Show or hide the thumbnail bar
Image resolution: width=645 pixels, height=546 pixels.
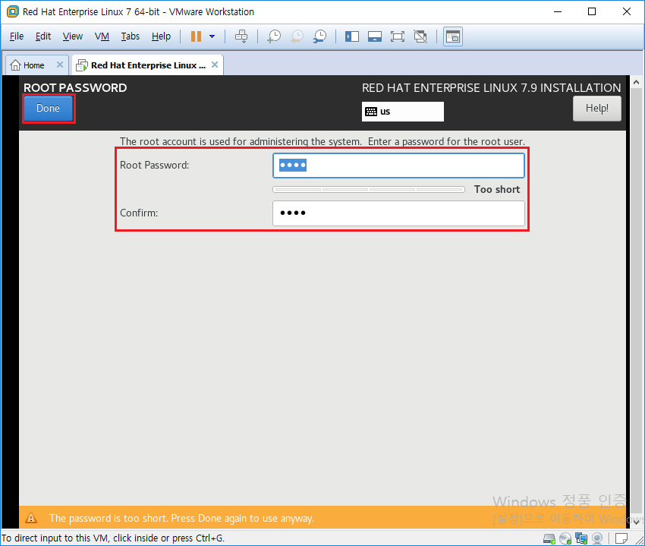tap(374, 36)
